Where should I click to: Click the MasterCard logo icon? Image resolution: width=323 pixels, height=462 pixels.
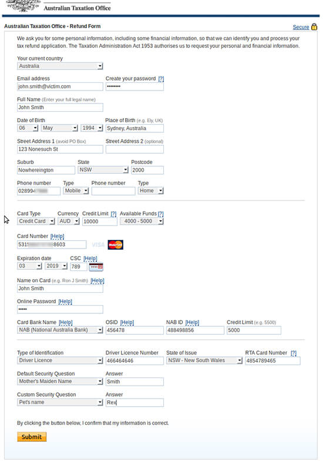coord(116,245)
